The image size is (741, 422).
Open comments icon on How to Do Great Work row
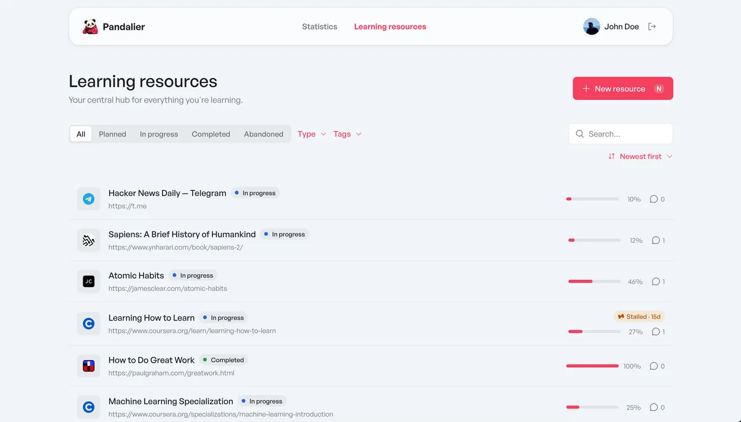click(x=653, y=366)
